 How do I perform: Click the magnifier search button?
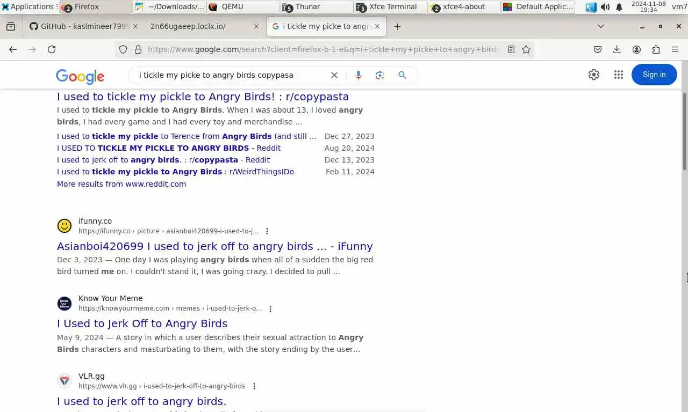[402, 75]
